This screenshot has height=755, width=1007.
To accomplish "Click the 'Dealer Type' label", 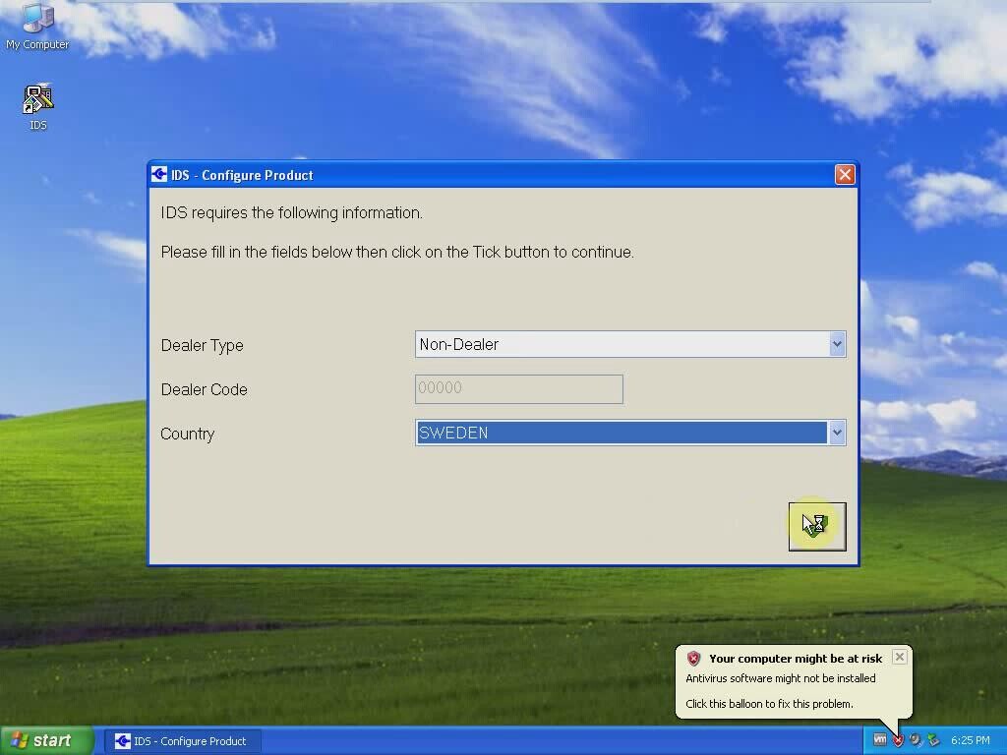I will (x=202, y=345).
